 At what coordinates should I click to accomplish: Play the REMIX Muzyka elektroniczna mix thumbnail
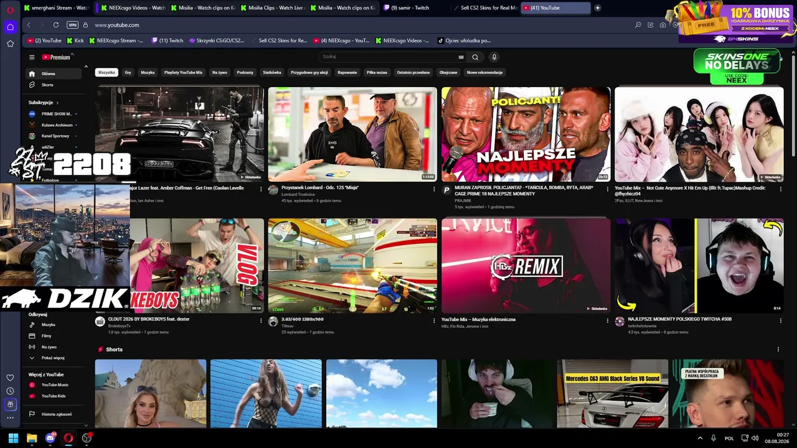click(526, 266)
